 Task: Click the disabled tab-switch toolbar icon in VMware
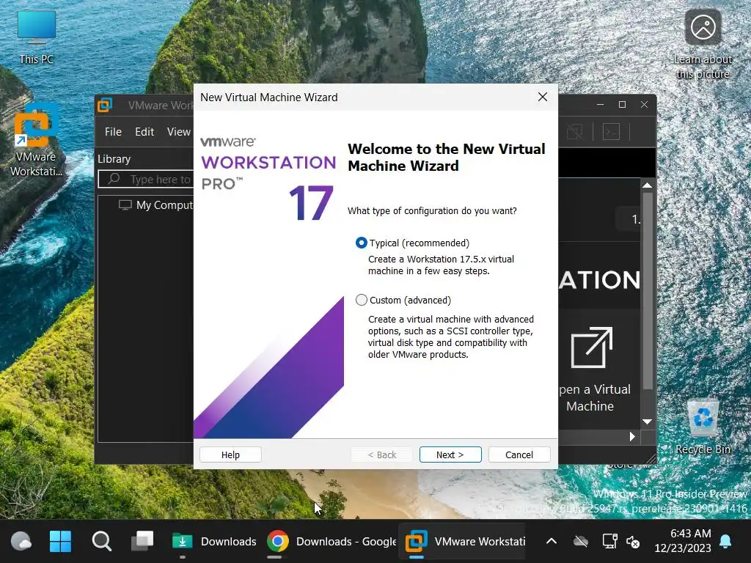[x=575, y=132]
